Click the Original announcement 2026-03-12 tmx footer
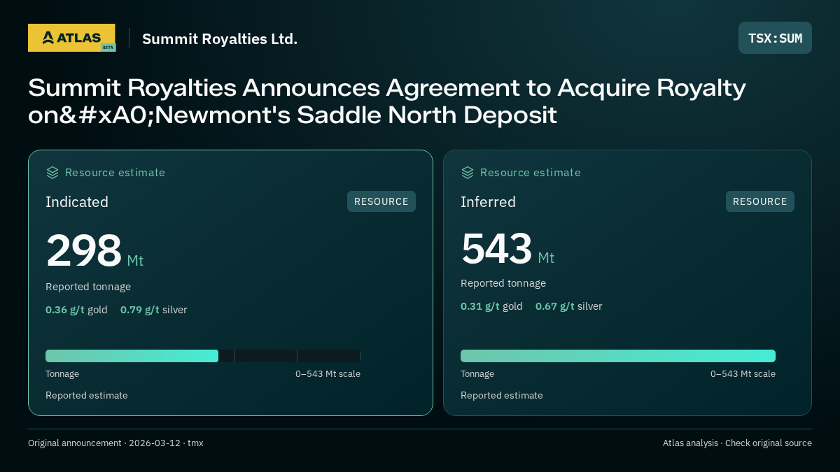This screenshot has width=840, height=472. (115, 443)
